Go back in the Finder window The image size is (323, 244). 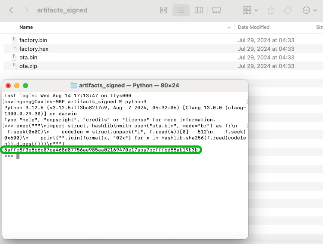[11, 10]
